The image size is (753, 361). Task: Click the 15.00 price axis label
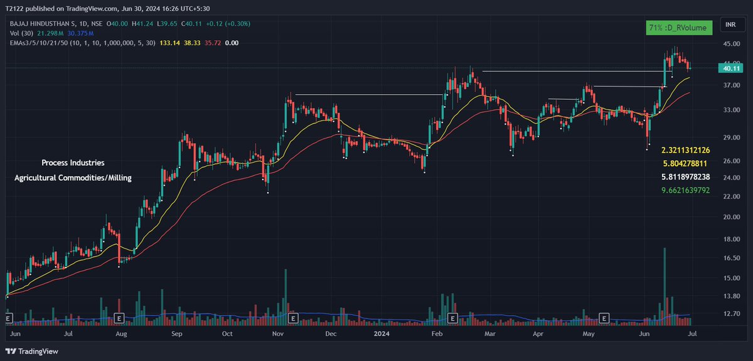(x=731, y=278)
